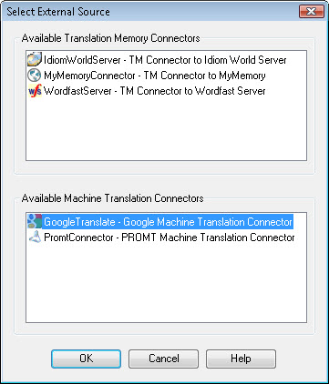Close the Select External Source dialog

tap(312, 12)
